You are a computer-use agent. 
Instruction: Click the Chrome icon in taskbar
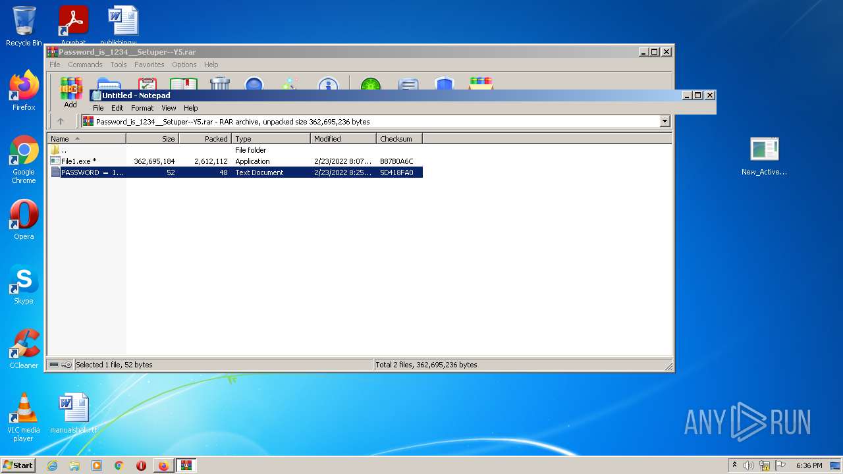119,465
